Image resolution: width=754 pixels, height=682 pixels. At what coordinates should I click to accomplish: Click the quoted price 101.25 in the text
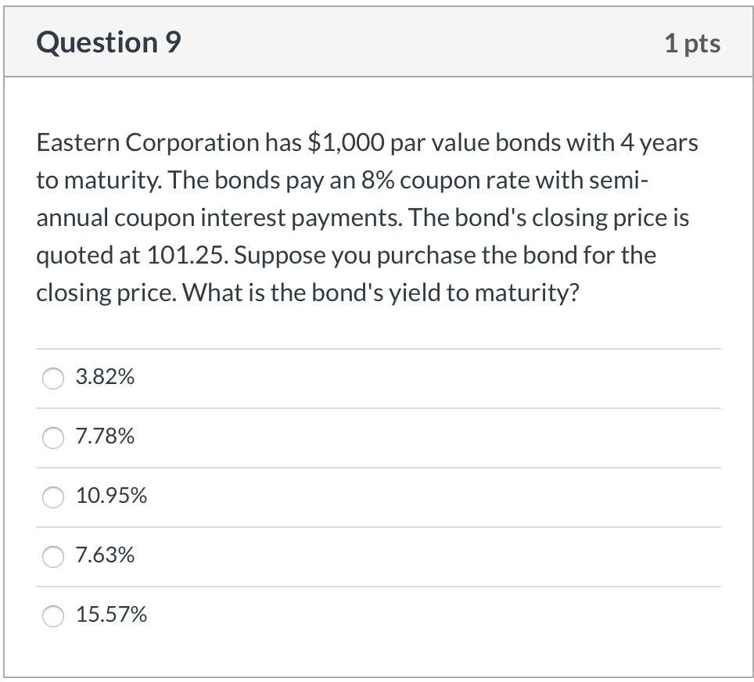[184, 255]
